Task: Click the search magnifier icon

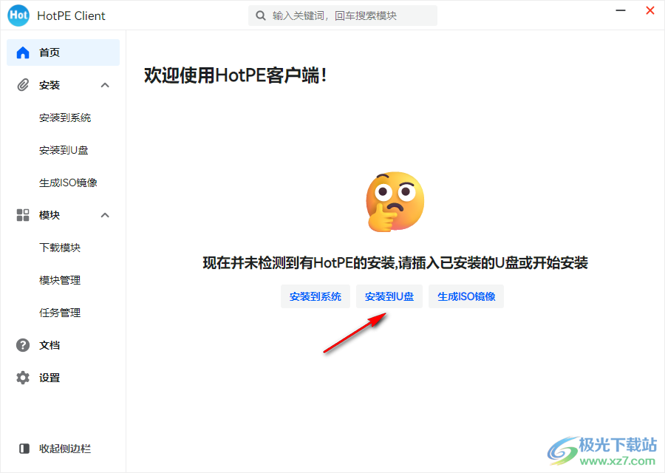Action: pos(261,16)
